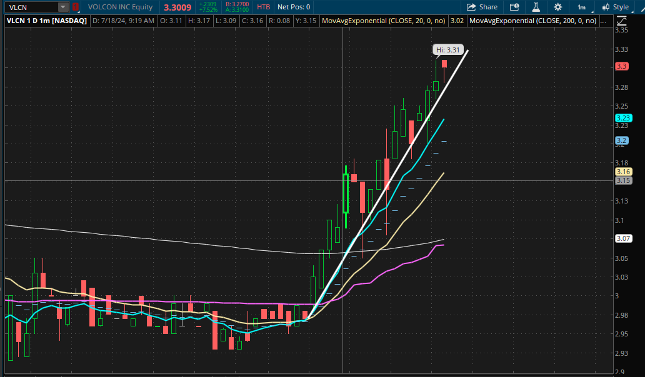
Task: Open the 1m time frame selector
Action: pyautogui.click(x=582, y=7)
